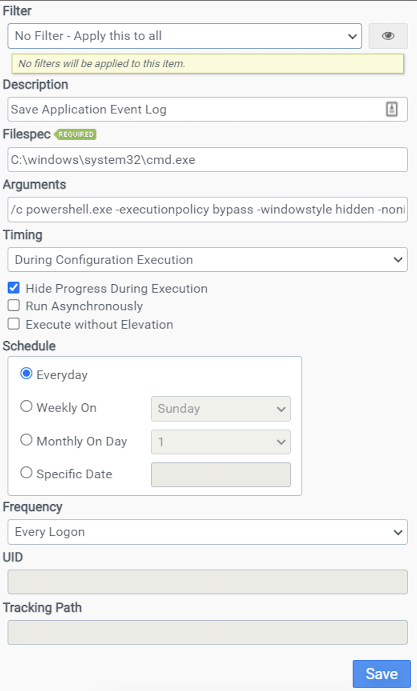Choose the Monthly On Day option
The height and width of the screenshot is (691, 417).
(26, 440)
